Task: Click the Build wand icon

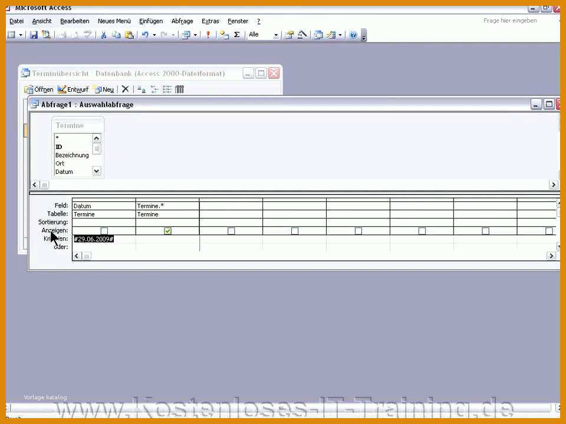Action: (x=302, y=35)
